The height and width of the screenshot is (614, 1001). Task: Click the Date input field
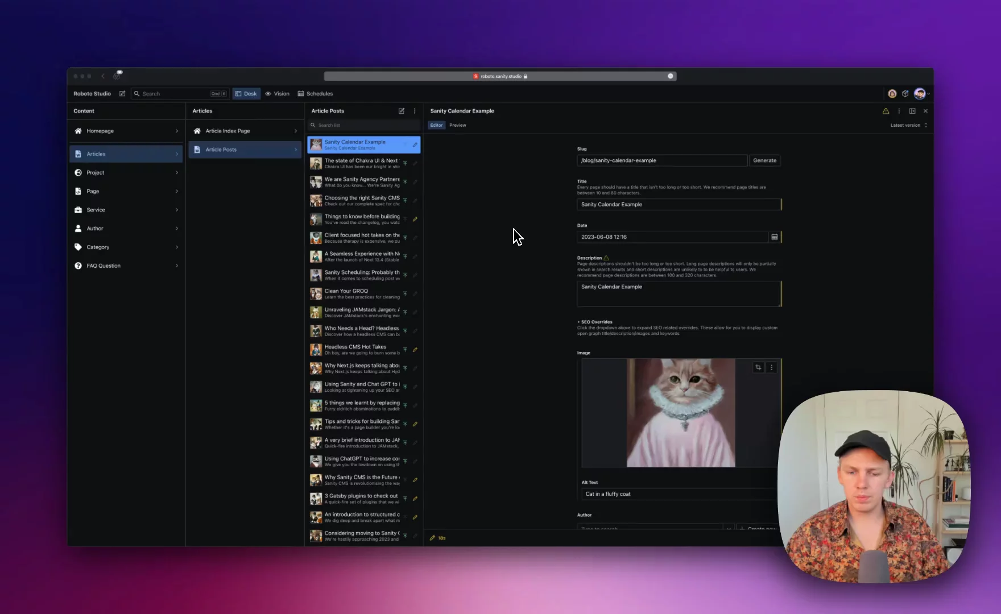coord(673,237)
